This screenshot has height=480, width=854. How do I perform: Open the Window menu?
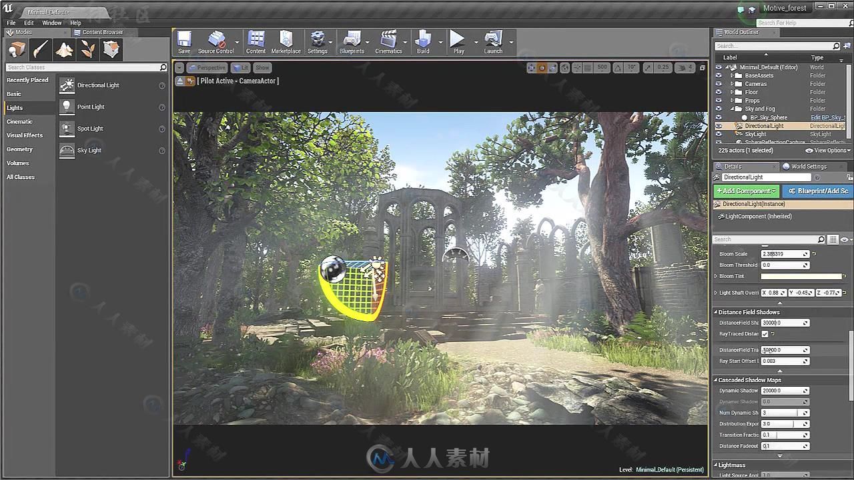tap(51, 23)
